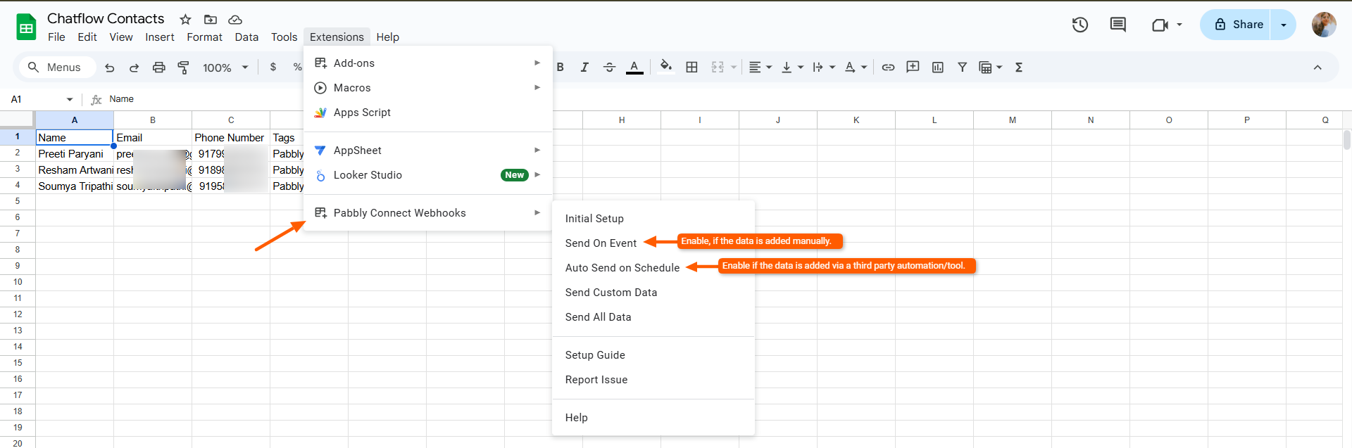
Task: Open the Google Sheets home icon
Action: pyautogui.click(x=26, y=27)
